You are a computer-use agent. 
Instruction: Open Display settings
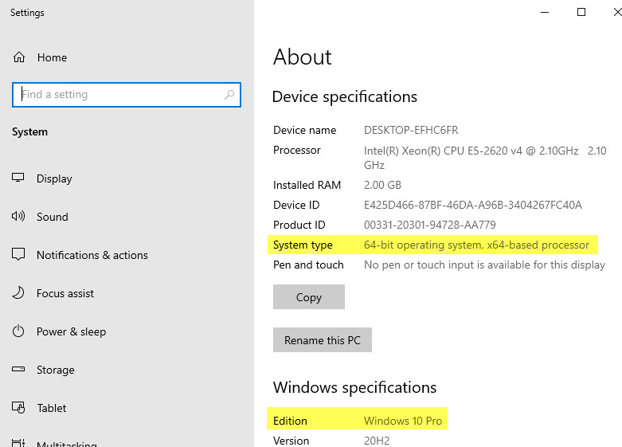[x=54, y=178]
